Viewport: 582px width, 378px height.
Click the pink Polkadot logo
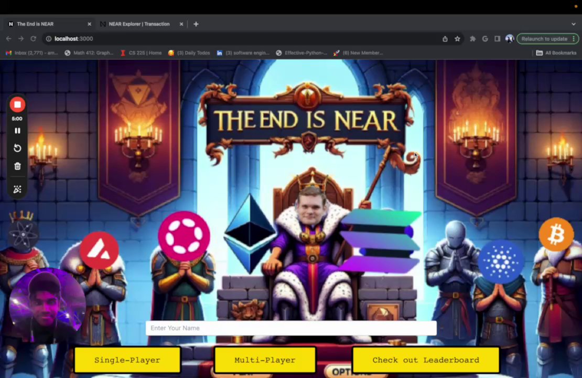[x=184, y=236]
